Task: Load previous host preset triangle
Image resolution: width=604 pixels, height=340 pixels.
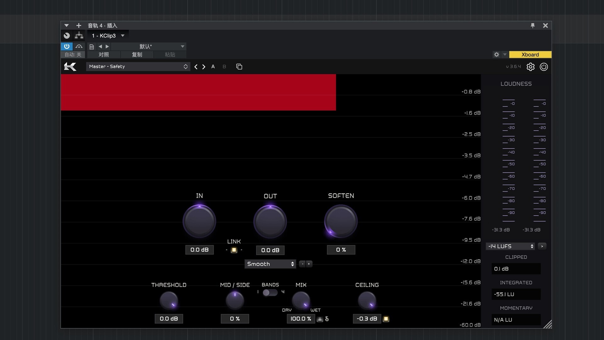Action: [x=100, y=47]
